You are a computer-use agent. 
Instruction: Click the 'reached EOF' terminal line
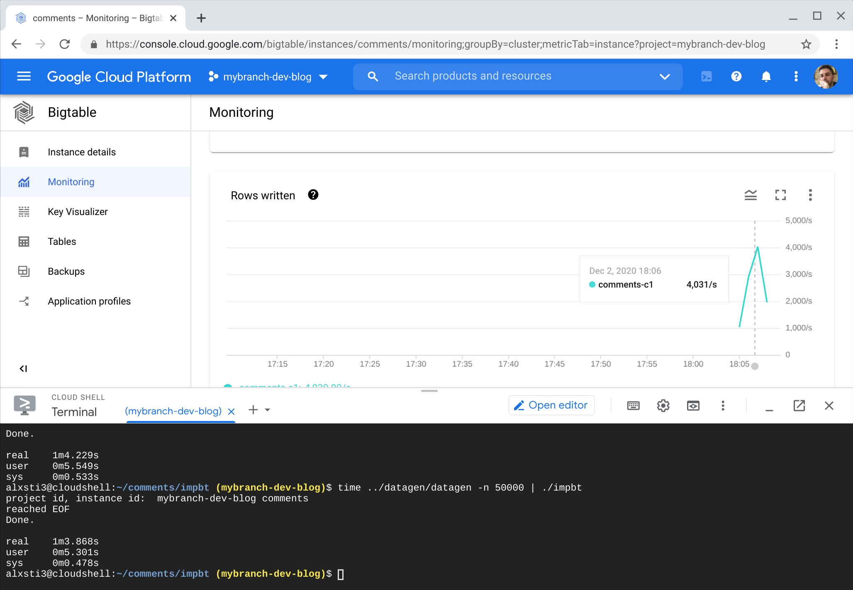click(38, 509)
